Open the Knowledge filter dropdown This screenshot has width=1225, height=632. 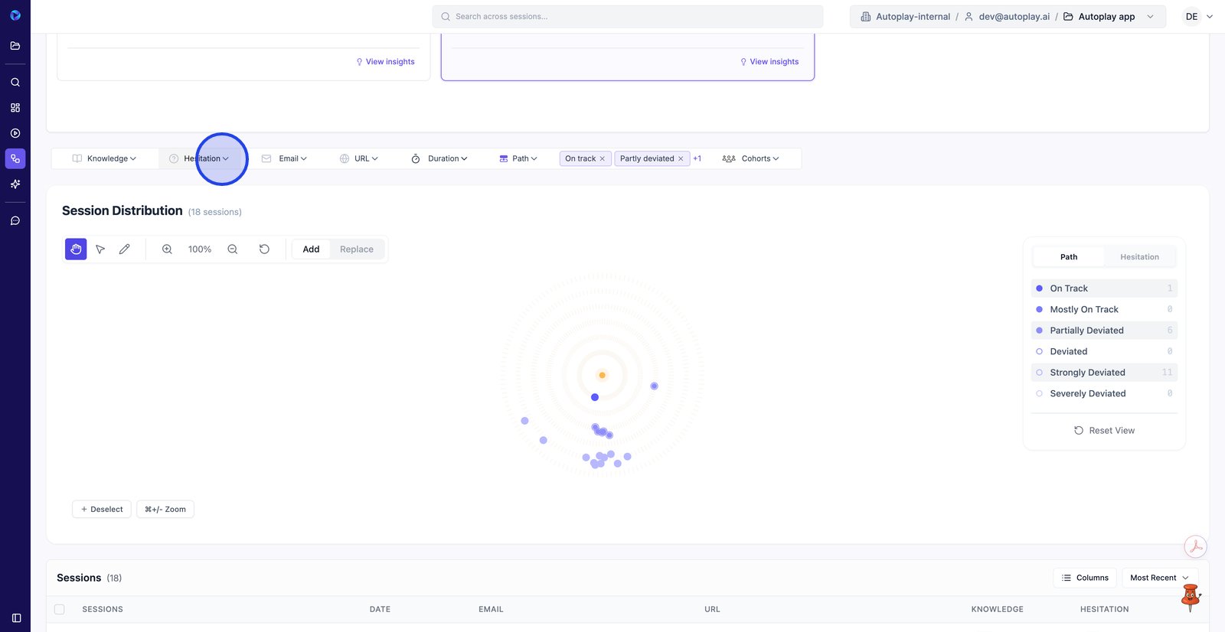105,158
